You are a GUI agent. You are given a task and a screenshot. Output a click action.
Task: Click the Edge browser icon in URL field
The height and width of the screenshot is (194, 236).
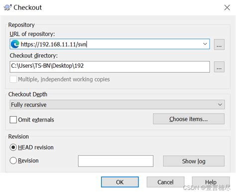(15, 44)
